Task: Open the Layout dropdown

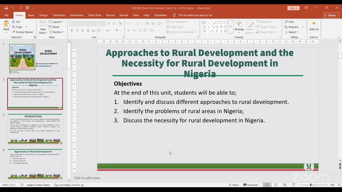Action: [56, 22]
